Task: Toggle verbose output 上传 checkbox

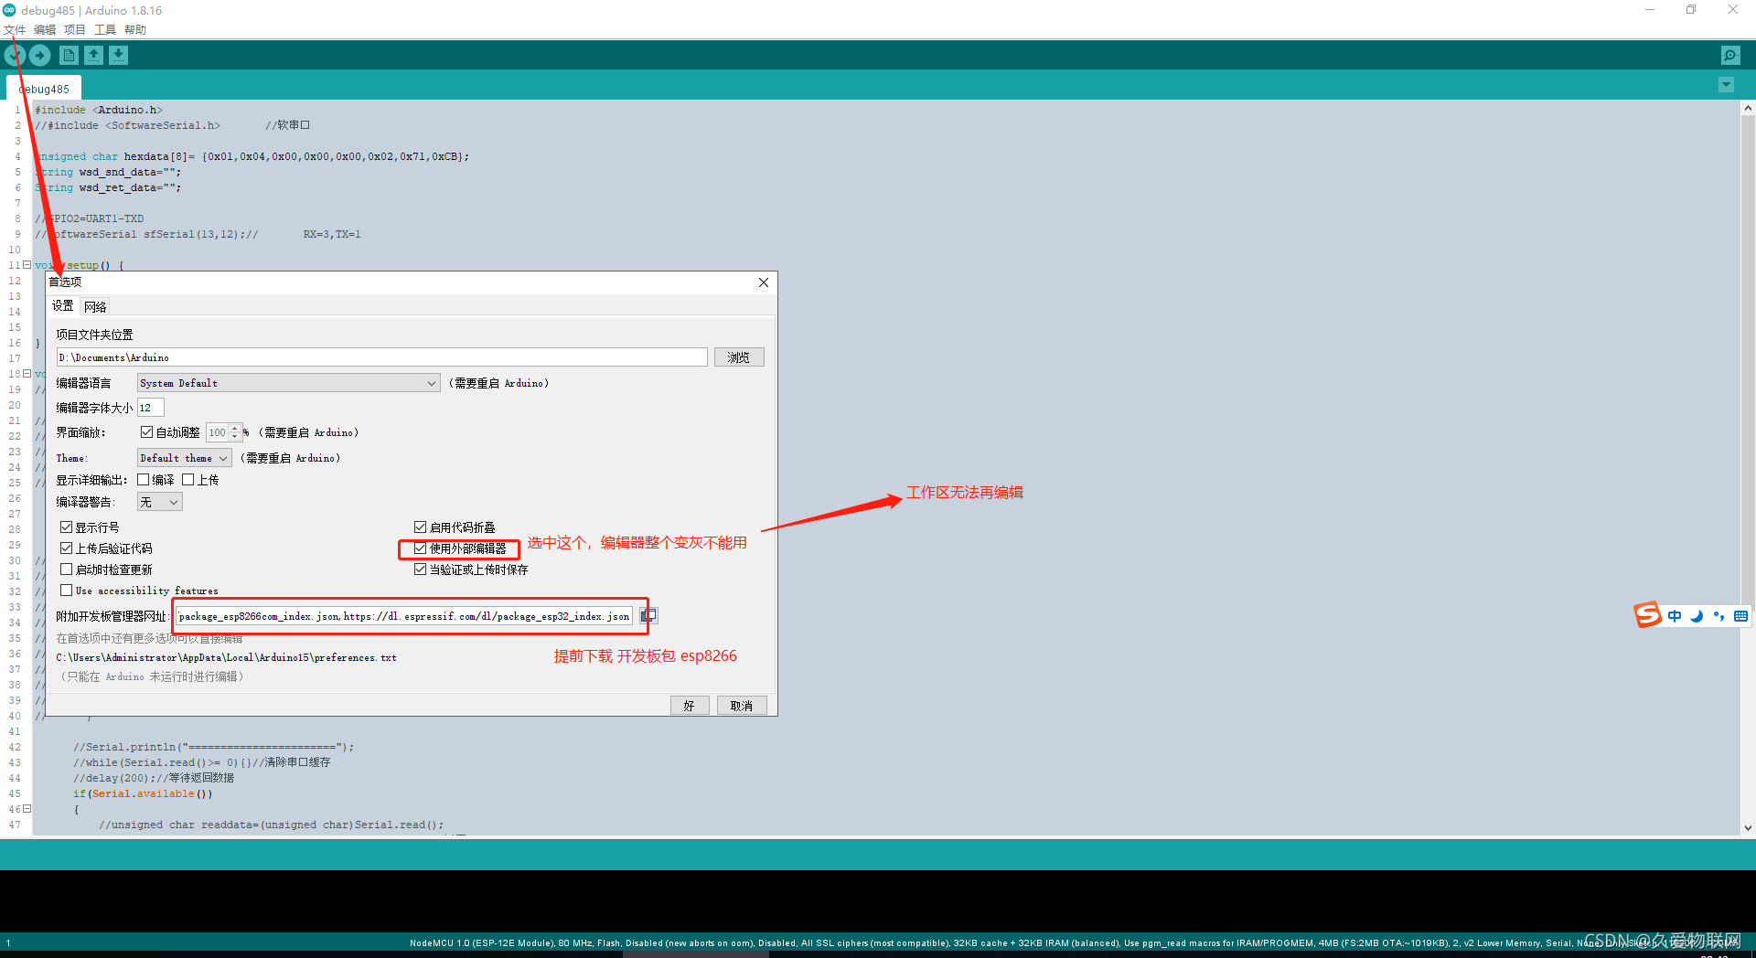Action: [x=188, y=480]
